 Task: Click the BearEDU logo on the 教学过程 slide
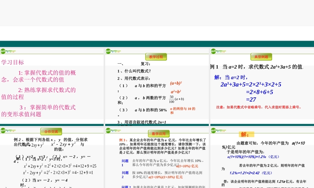[x=113, y=51]
